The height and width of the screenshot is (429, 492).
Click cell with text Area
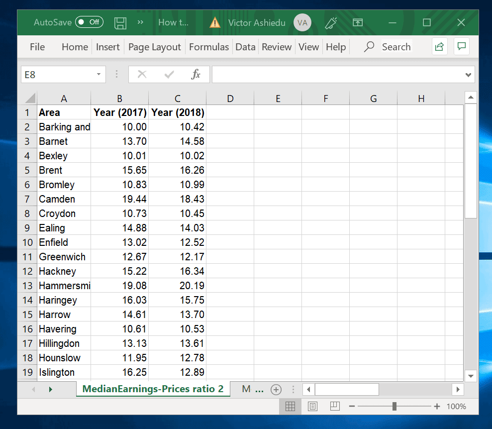coord(64,112)
